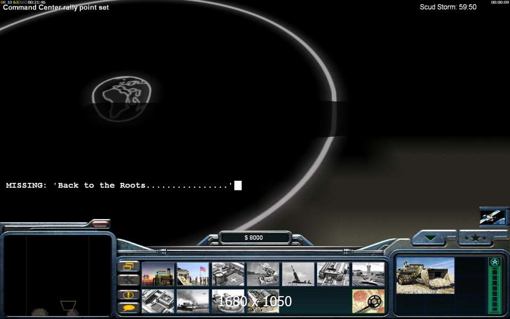The image size is (510, 319).
Task: Choose the Command Center build icon
Action: tap(263, 301)
